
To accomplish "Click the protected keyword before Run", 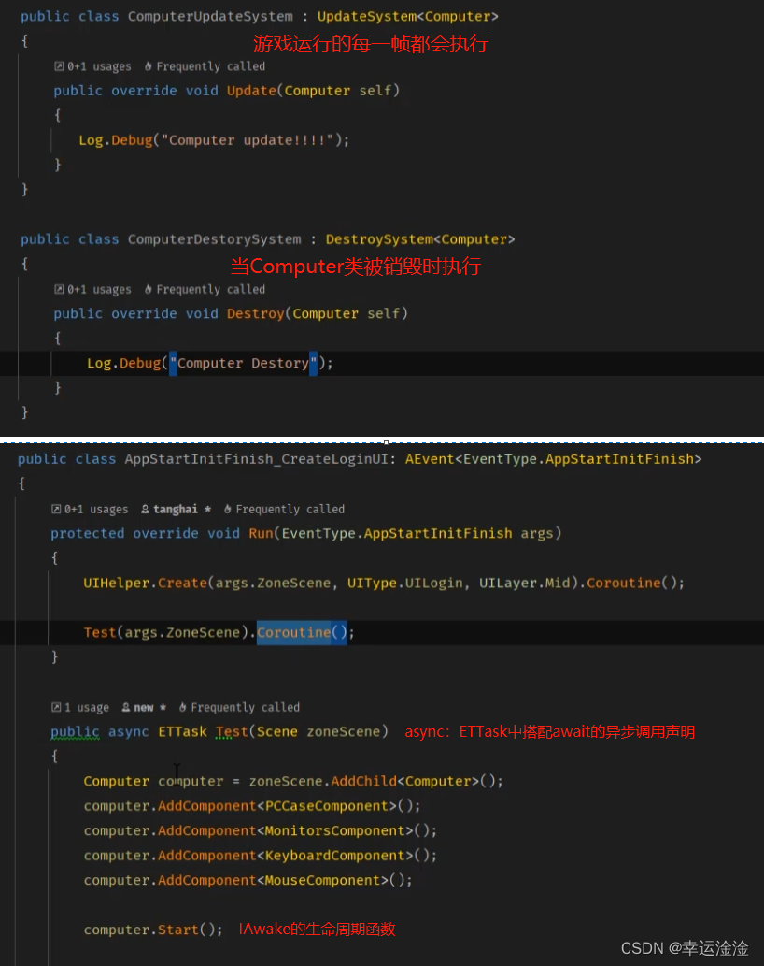I will pos(88,534).
